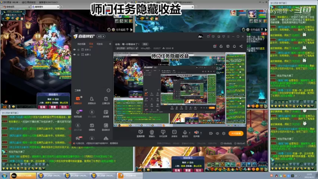
Task: Open the mail icon with red dot in title bar
Action: (x=208, y=37)
